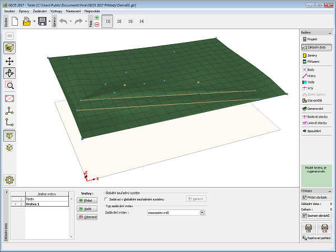Image resolution: width=336 pixels, height=252 pixels.
Task: Click the zoom extents red frame icon
Action: point(10,98)
